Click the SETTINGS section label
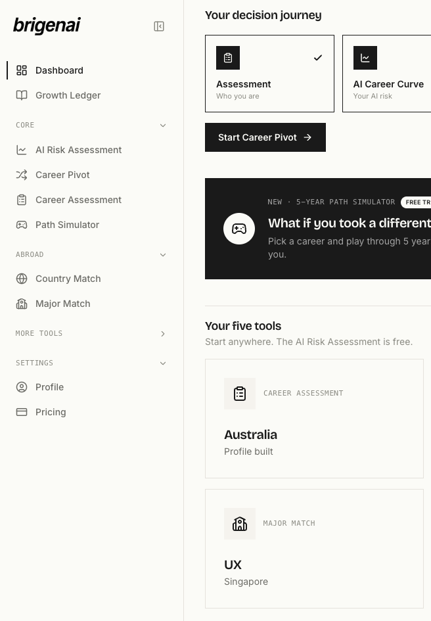431x621 pixels. (x=34, y=363)
